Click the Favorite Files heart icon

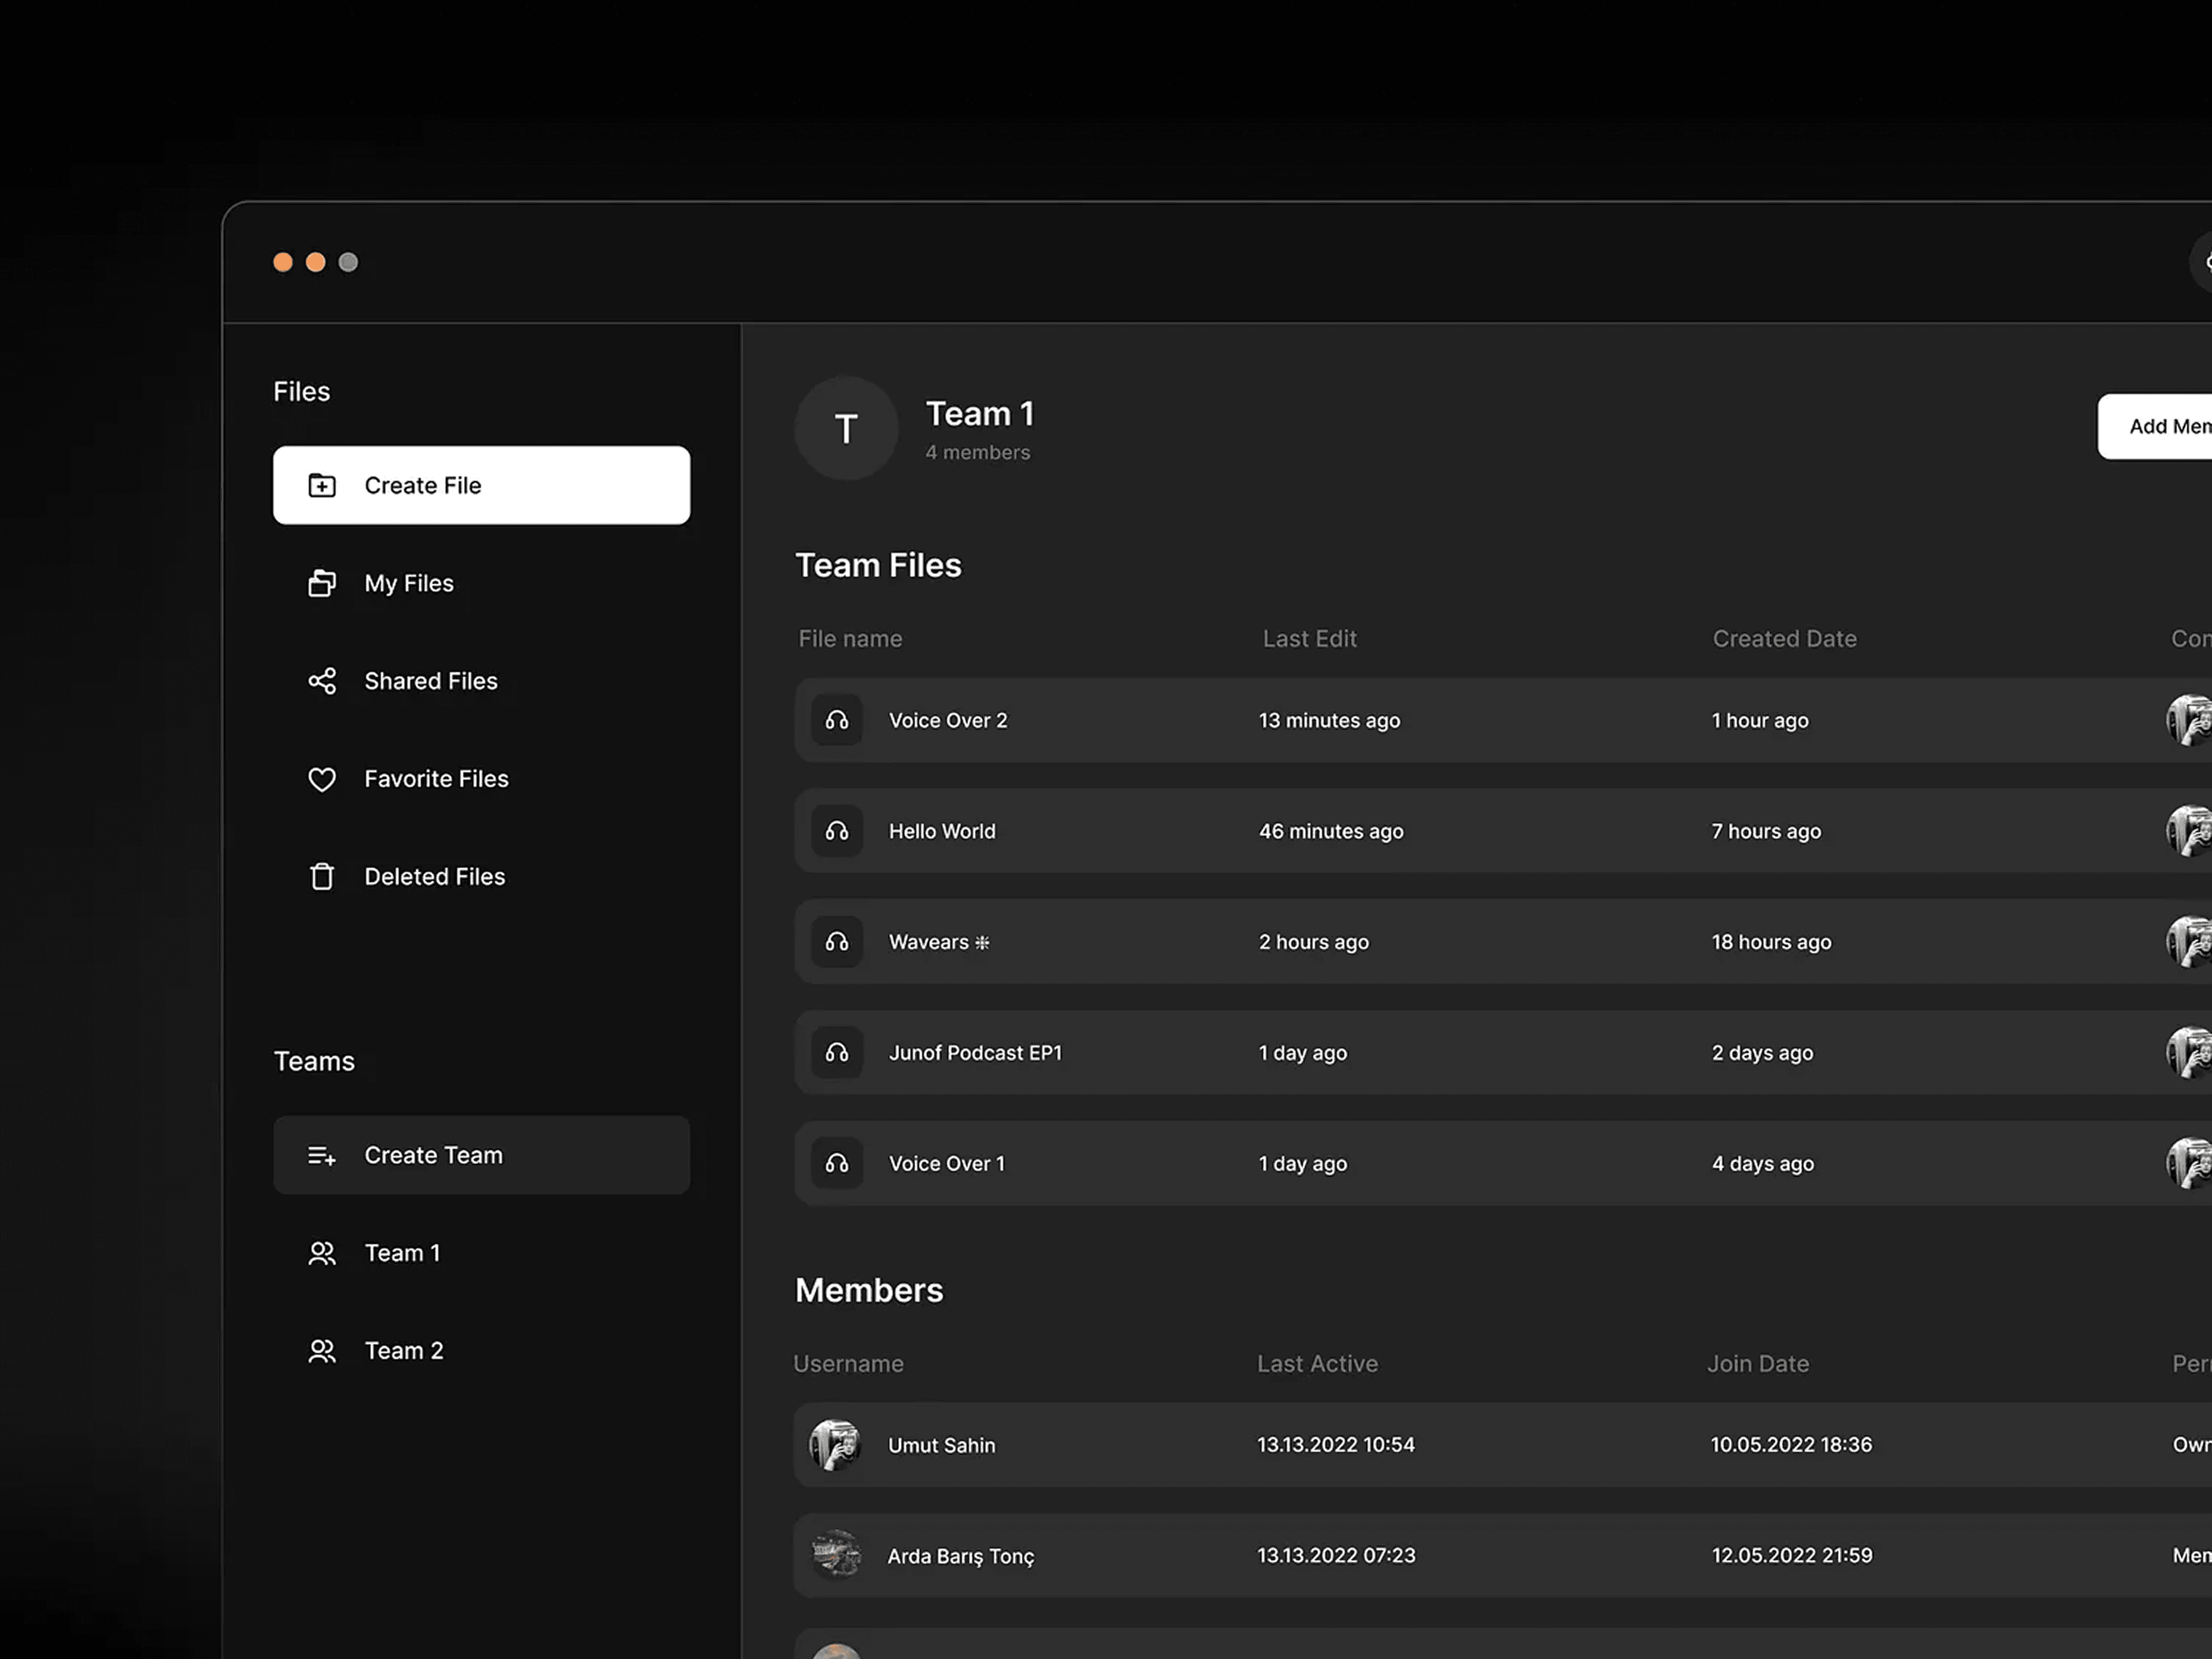pyautogui.click(x=322, y=779)
